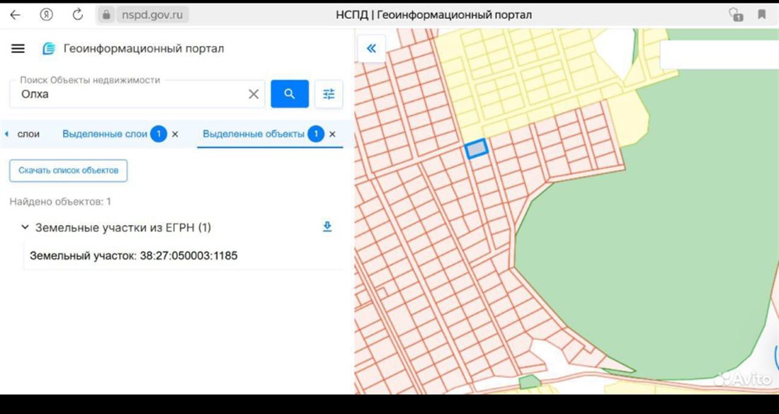Open the Выделенные объекты tab
Viewport: 779px width, 414px height.
254,134
